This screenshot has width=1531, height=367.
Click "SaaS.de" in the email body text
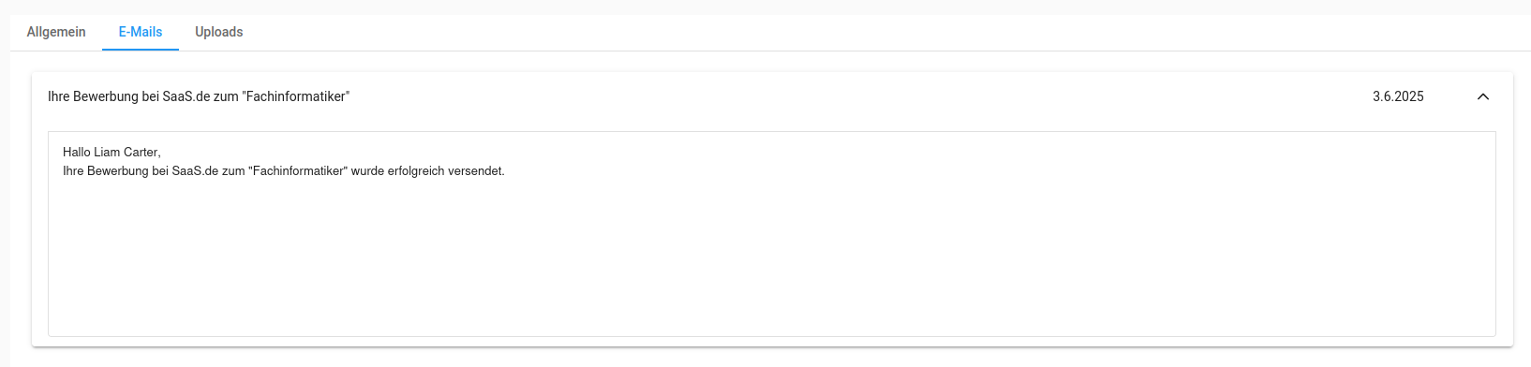195,171
